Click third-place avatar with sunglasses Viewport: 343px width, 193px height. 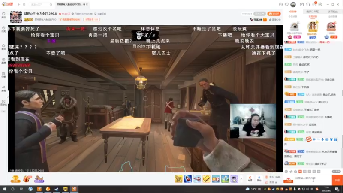point(331,27)
